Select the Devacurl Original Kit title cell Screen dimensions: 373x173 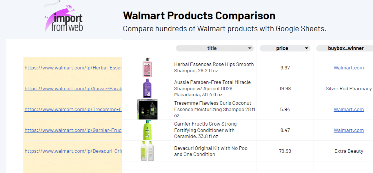click(214, 151)
